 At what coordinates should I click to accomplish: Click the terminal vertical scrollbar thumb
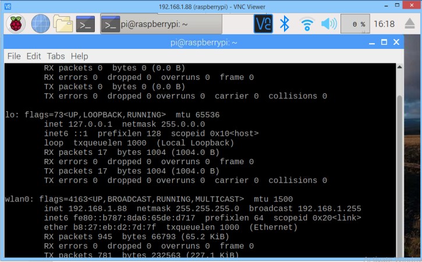click(400, 175)
